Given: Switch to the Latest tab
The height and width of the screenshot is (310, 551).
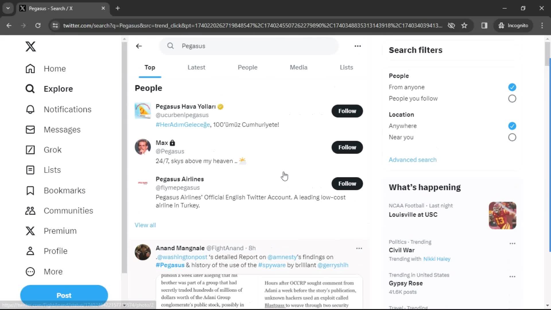Looking at the screenshot, I should 196,67.
